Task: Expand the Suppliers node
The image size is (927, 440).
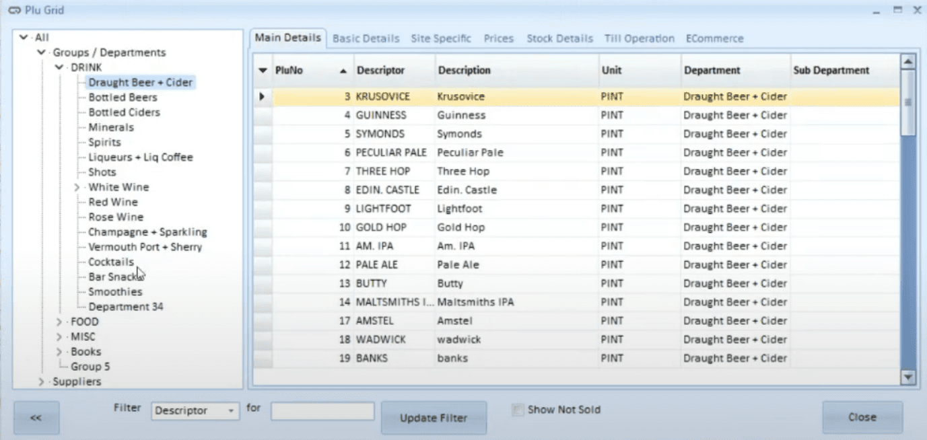Action: point(41,381)
